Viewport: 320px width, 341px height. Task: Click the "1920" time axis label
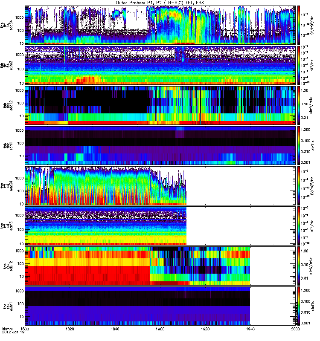[x=205, y=329]
